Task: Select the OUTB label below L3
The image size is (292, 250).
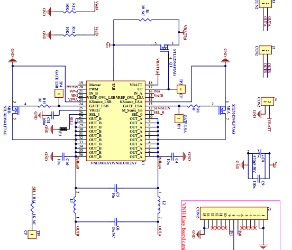Action: click(78, 231)
